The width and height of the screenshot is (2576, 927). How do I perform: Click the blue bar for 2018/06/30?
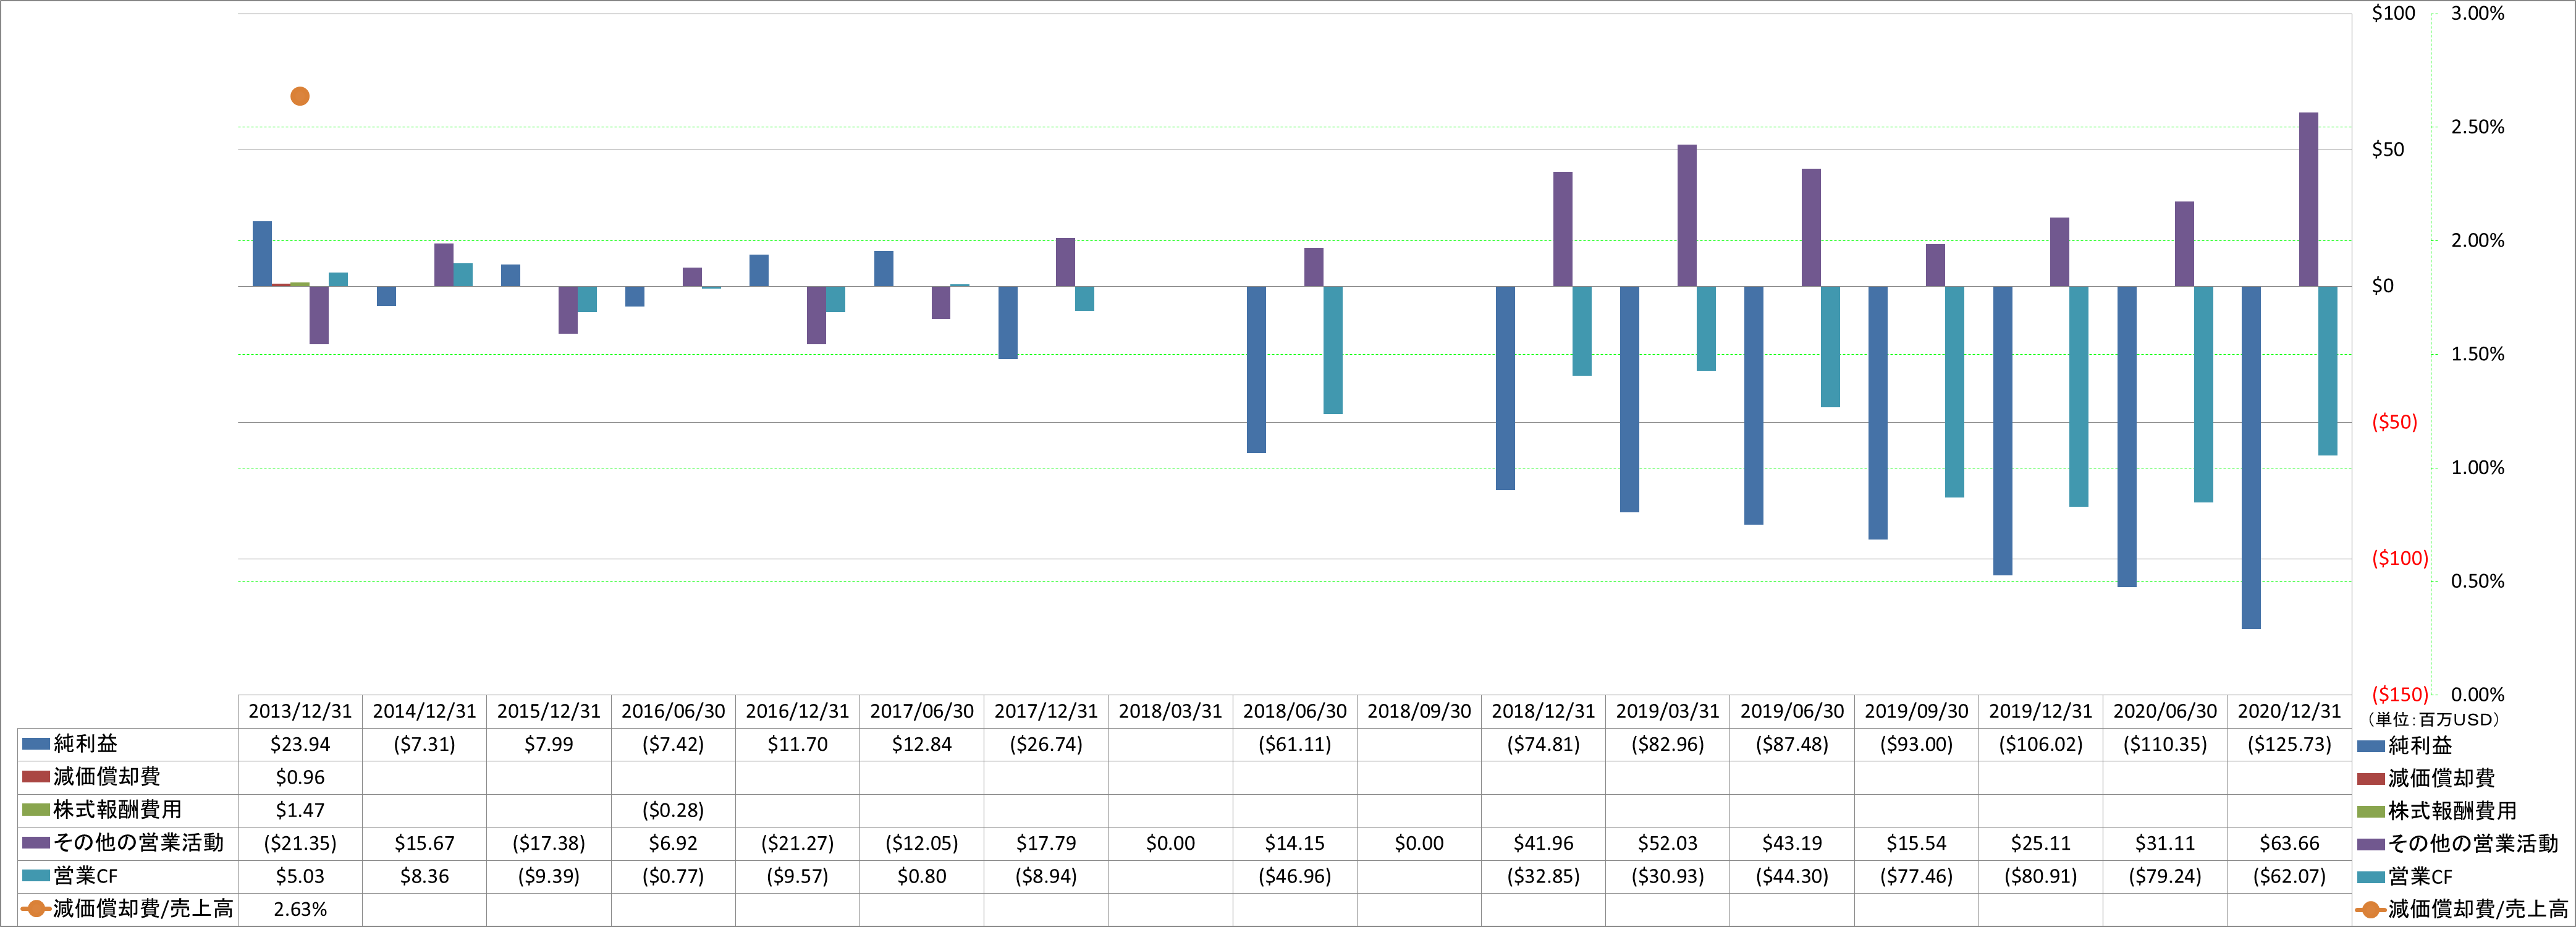1256,370
